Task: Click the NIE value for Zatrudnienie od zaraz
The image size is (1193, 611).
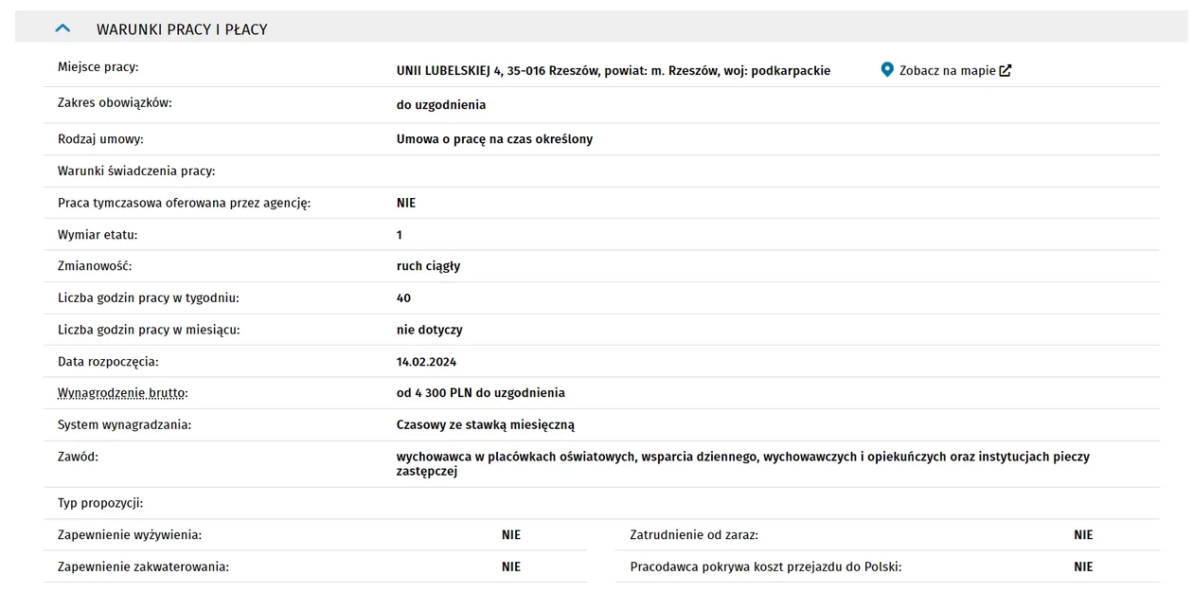Action: tap(1083, 535)
